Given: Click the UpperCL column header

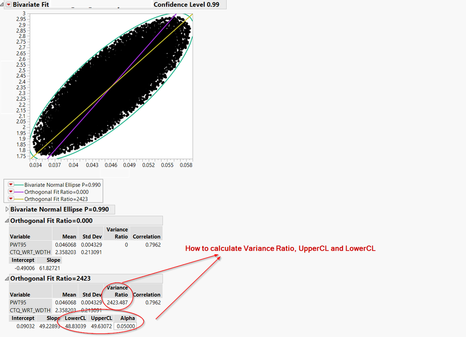Looking at the screenshot, I should click(x=101, y=318).
